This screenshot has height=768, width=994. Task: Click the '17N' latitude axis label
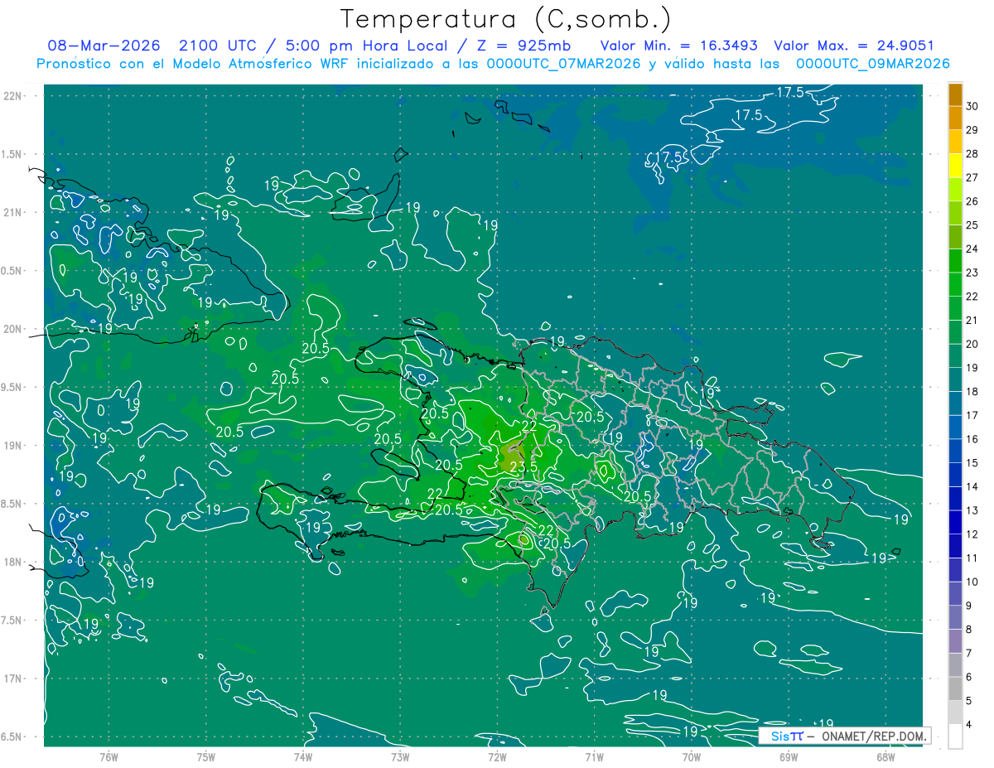click(12, 679)
